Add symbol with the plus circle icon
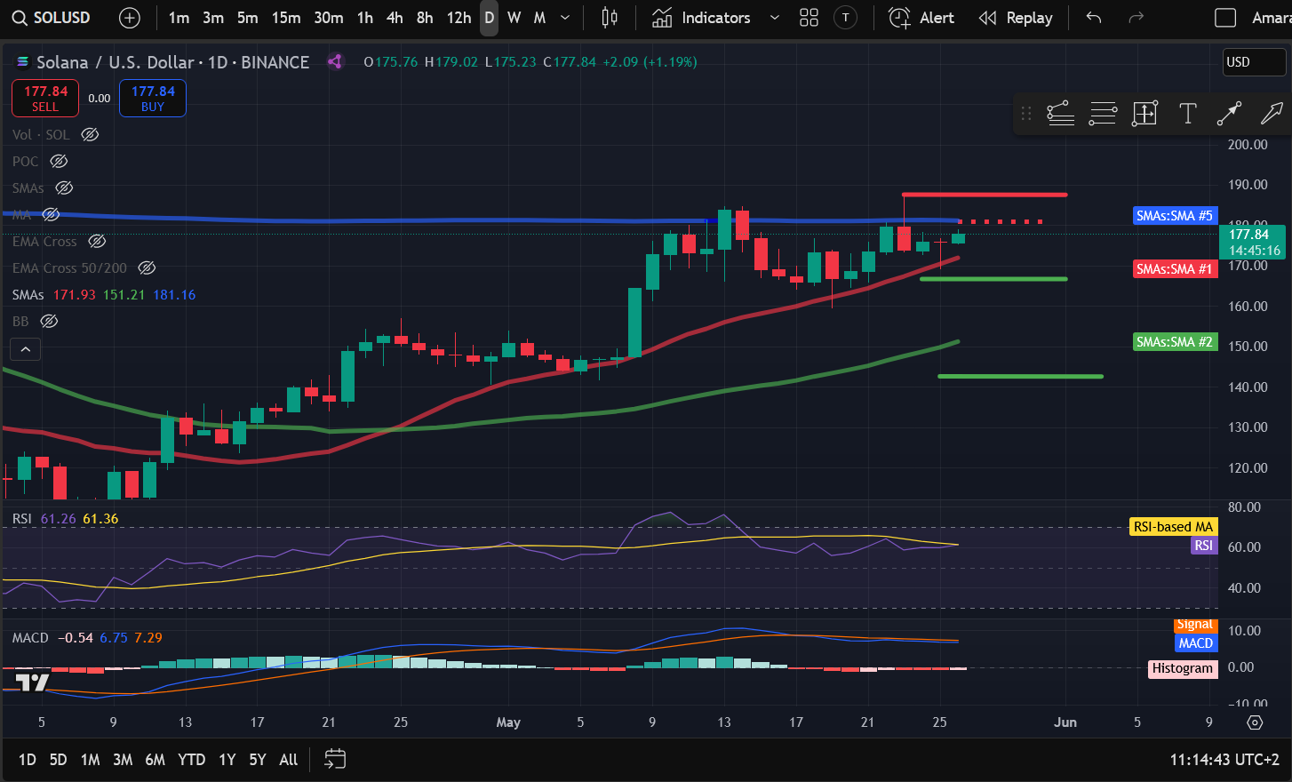 [x=130, y=18]
